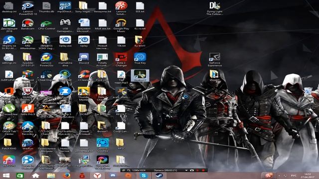Screen dimensions: 319x179
Task: Open the green store icon in taskbar
Action: click(20, 176)
